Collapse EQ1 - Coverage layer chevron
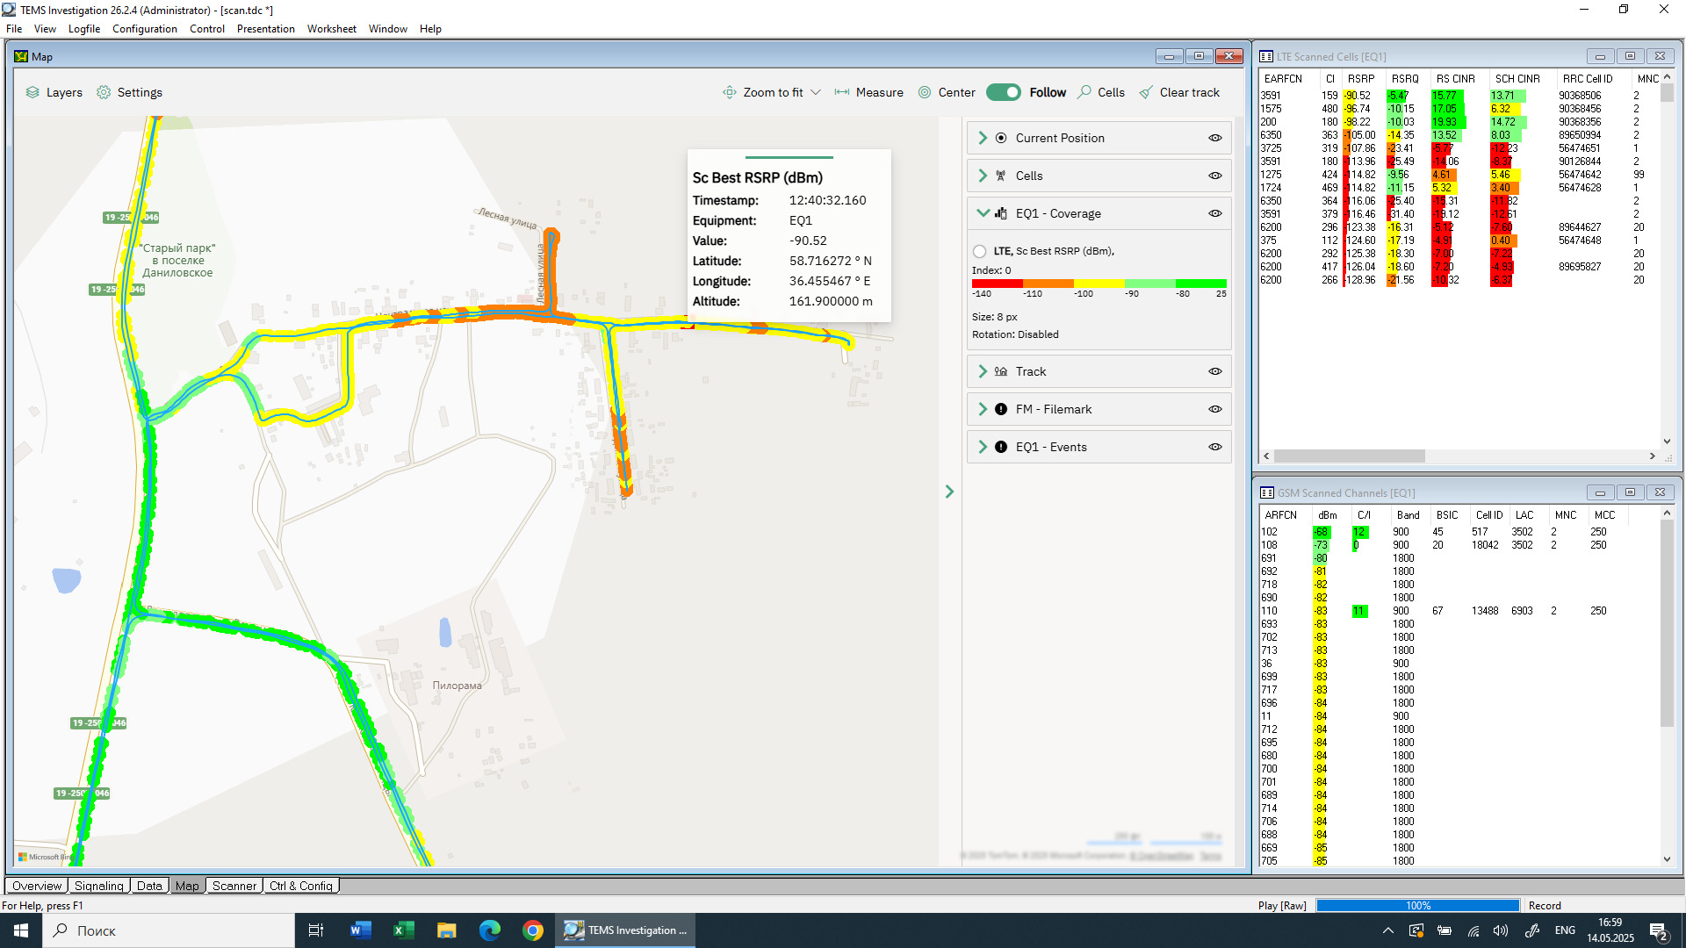This screenshot has height=948, width=1686. coord(983,213)
